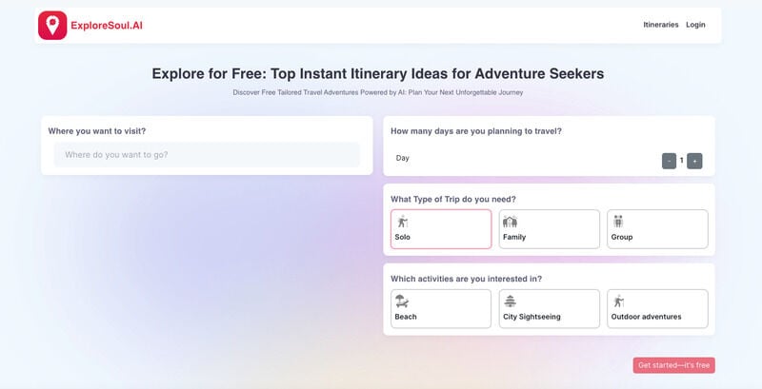Open the Login page link
Screen dimensions: 762x389
click(695, 25)
